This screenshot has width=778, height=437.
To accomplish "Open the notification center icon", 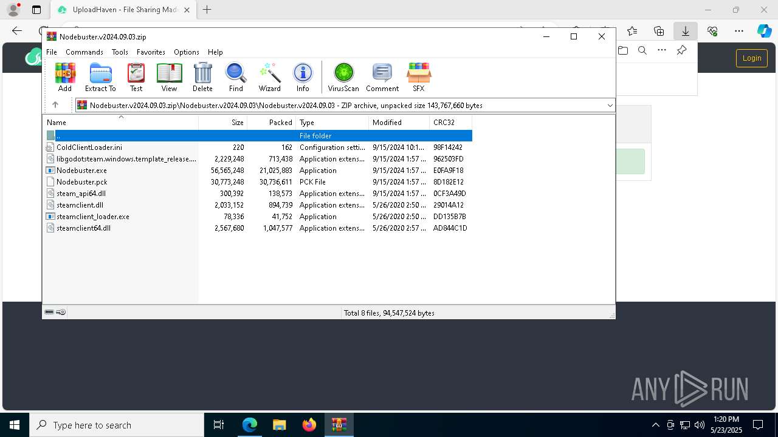I will pyautogui.click(x=759, y=425).
